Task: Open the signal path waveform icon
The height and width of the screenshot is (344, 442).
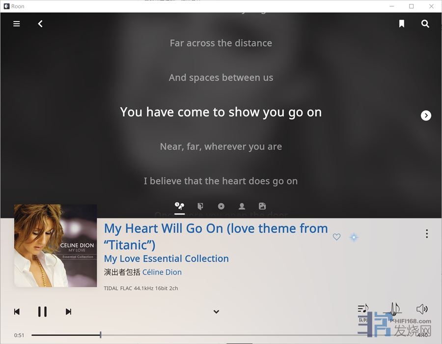Action: (x=394, y=309)
